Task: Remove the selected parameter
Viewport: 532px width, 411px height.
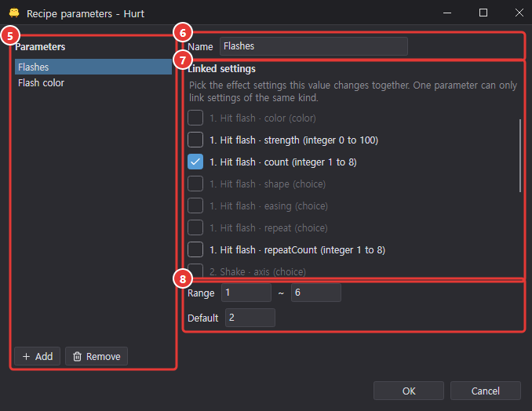Action: click(97, 356)
